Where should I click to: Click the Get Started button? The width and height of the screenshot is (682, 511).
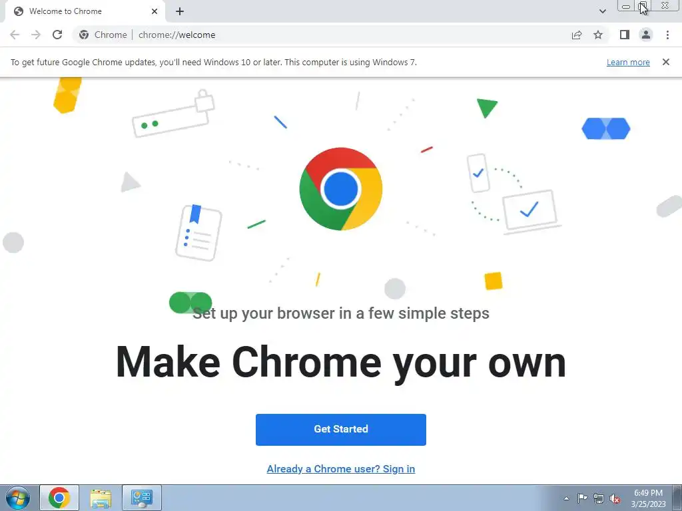point(340,429)
